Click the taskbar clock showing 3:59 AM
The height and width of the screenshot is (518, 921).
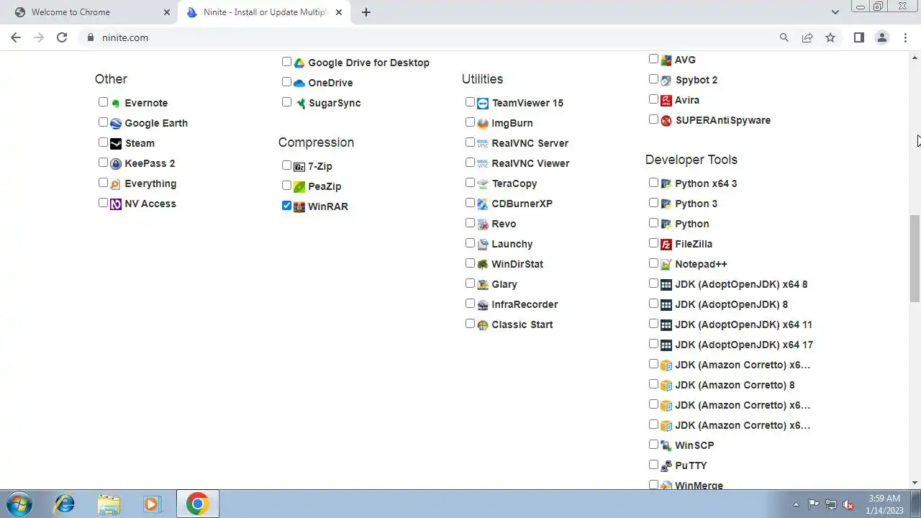pyautogui.click(x=884, y=504)
